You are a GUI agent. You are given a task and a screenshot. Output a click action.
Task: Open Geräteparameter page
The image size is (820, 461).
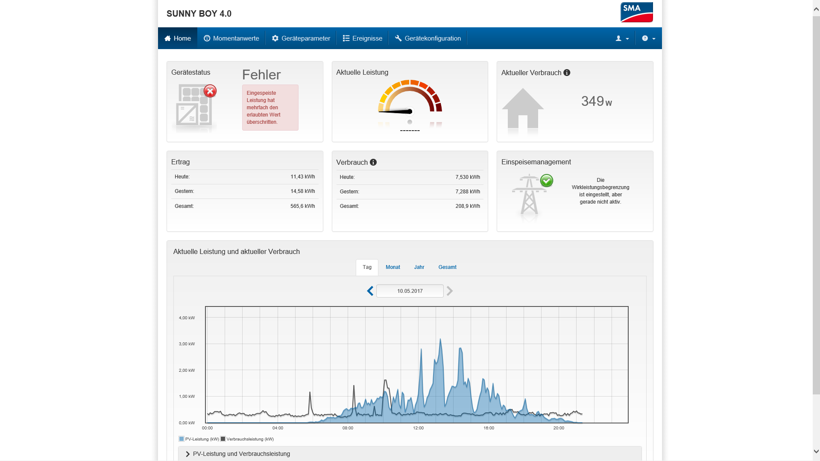(301, 38)
